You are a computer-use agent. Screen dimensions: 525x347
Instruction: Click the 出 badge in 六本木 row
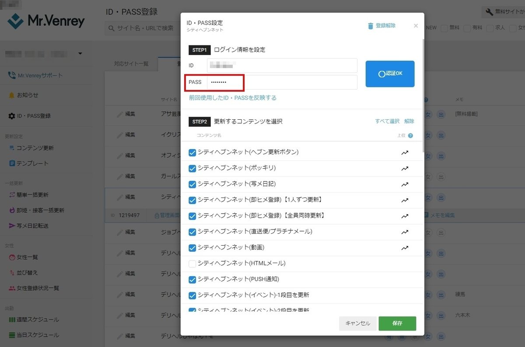(x=441, y=315)
